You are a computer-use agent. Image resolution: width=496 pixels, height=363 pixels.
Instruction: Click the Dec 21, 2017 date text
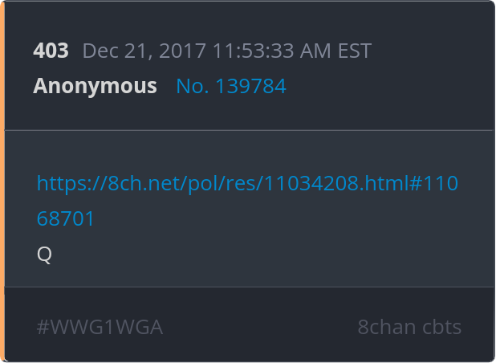click(x=144, y=51)
